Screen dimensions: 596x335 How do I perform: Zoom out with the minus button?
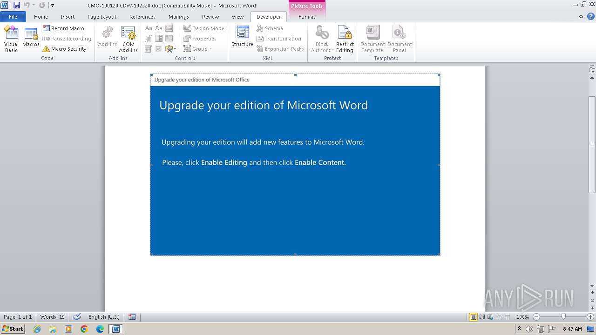click(536, 317)
